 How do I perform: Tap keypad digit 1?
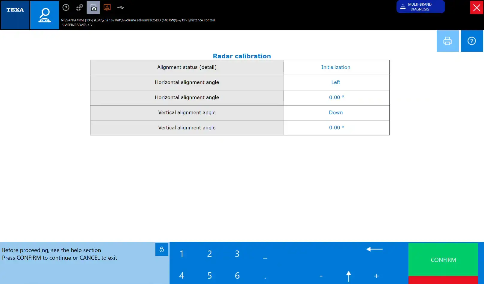[x=181, y=254]
